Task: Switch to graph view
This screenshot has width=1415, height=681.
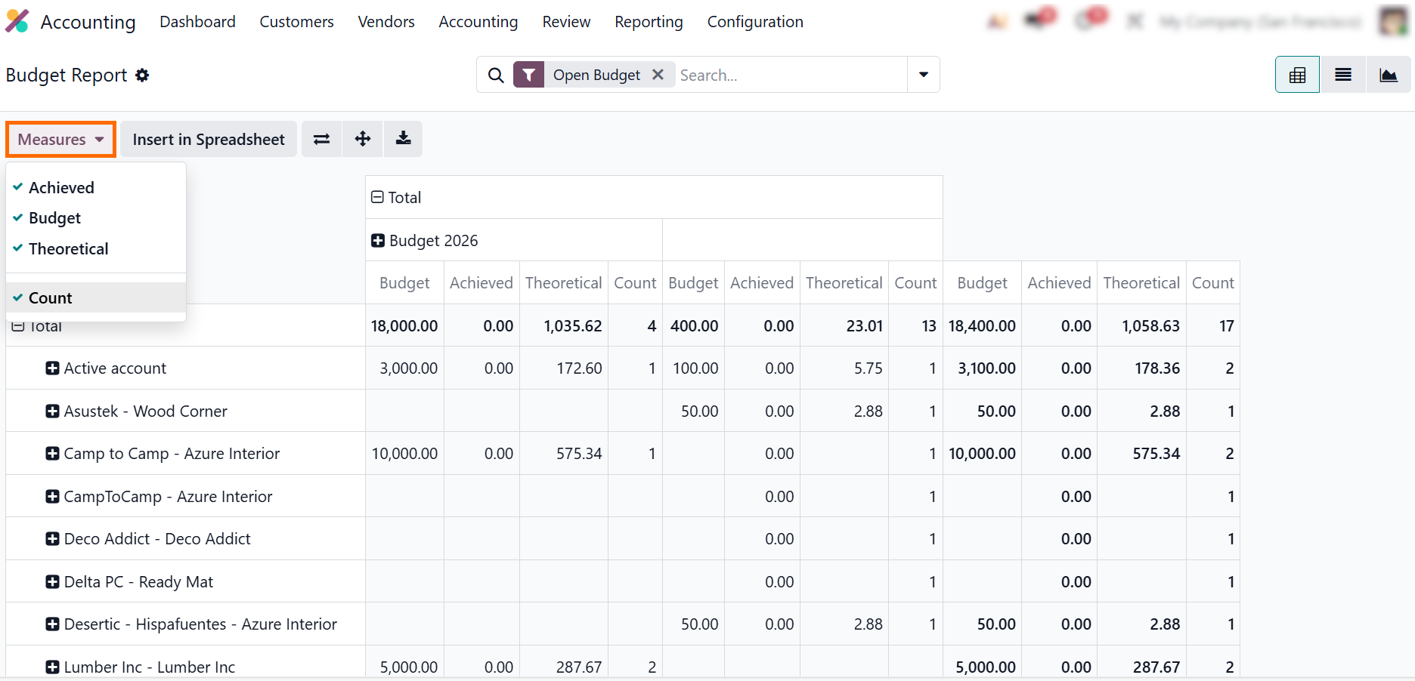Action: 1388,75
